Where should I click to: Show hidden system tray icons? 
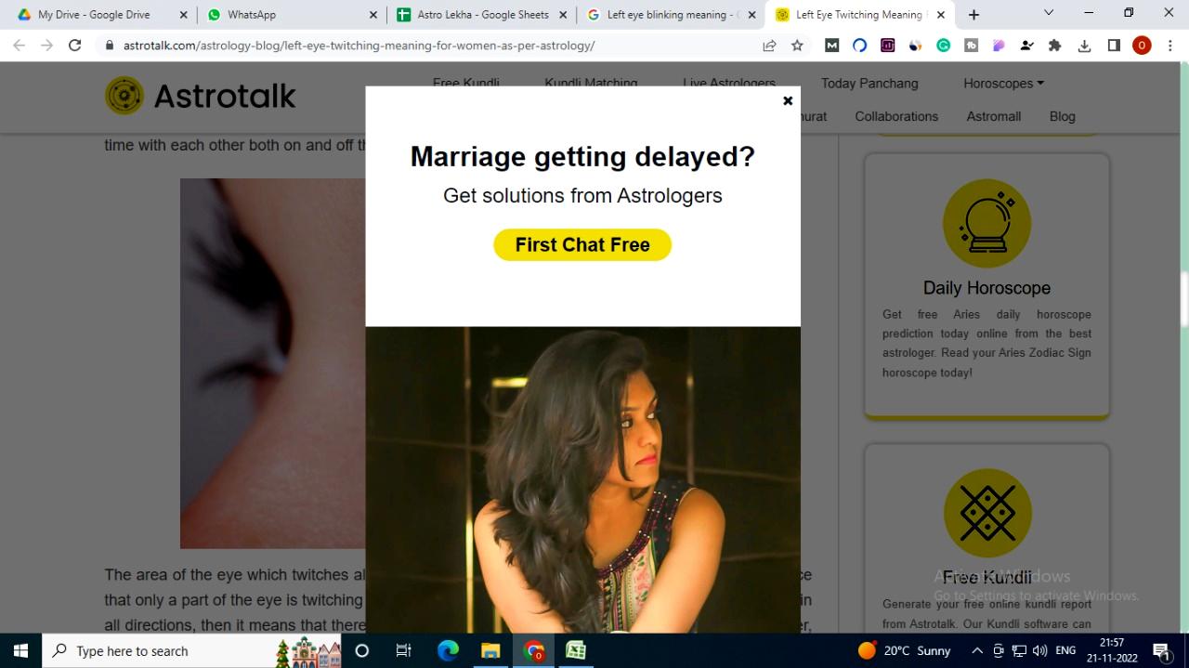pos(977,650)
